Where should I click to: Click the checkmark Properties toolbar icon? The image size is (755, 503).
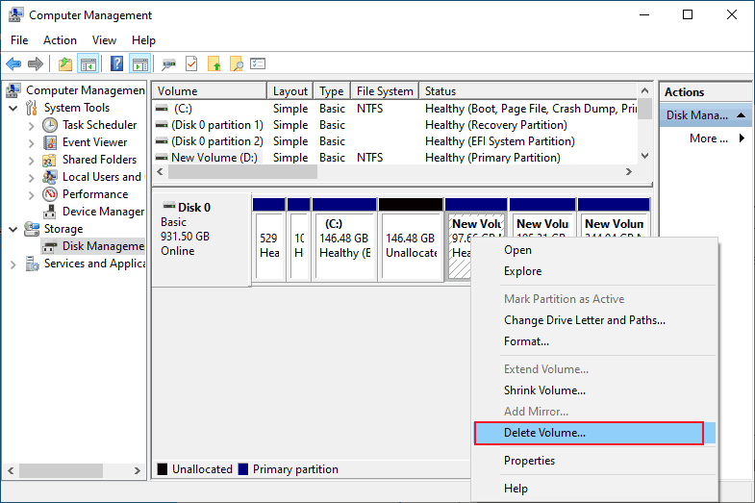pos(191,63)
